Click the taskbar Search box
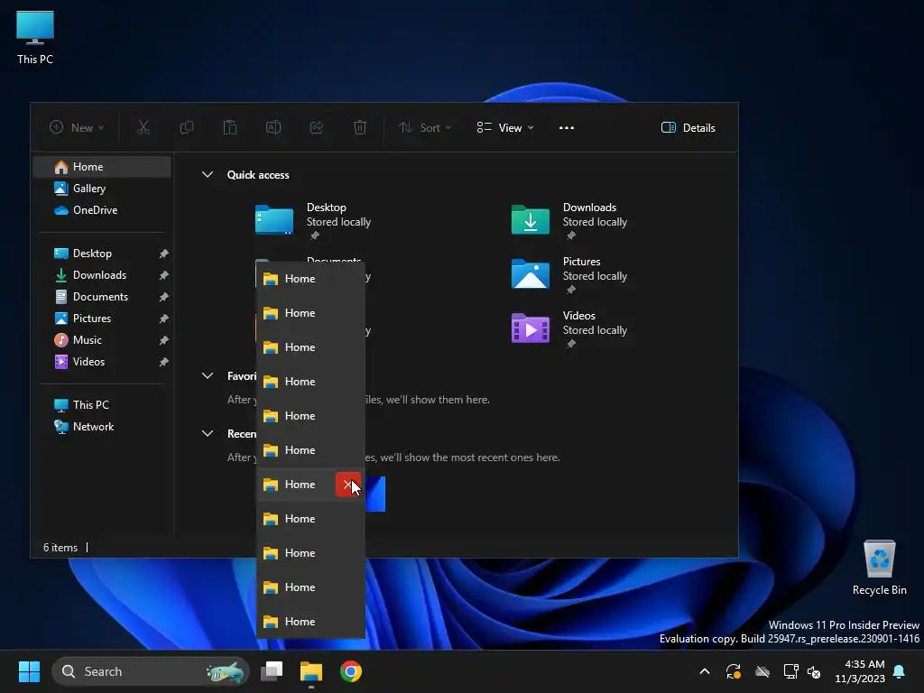 pyautogui.click(x=151, y=671)
